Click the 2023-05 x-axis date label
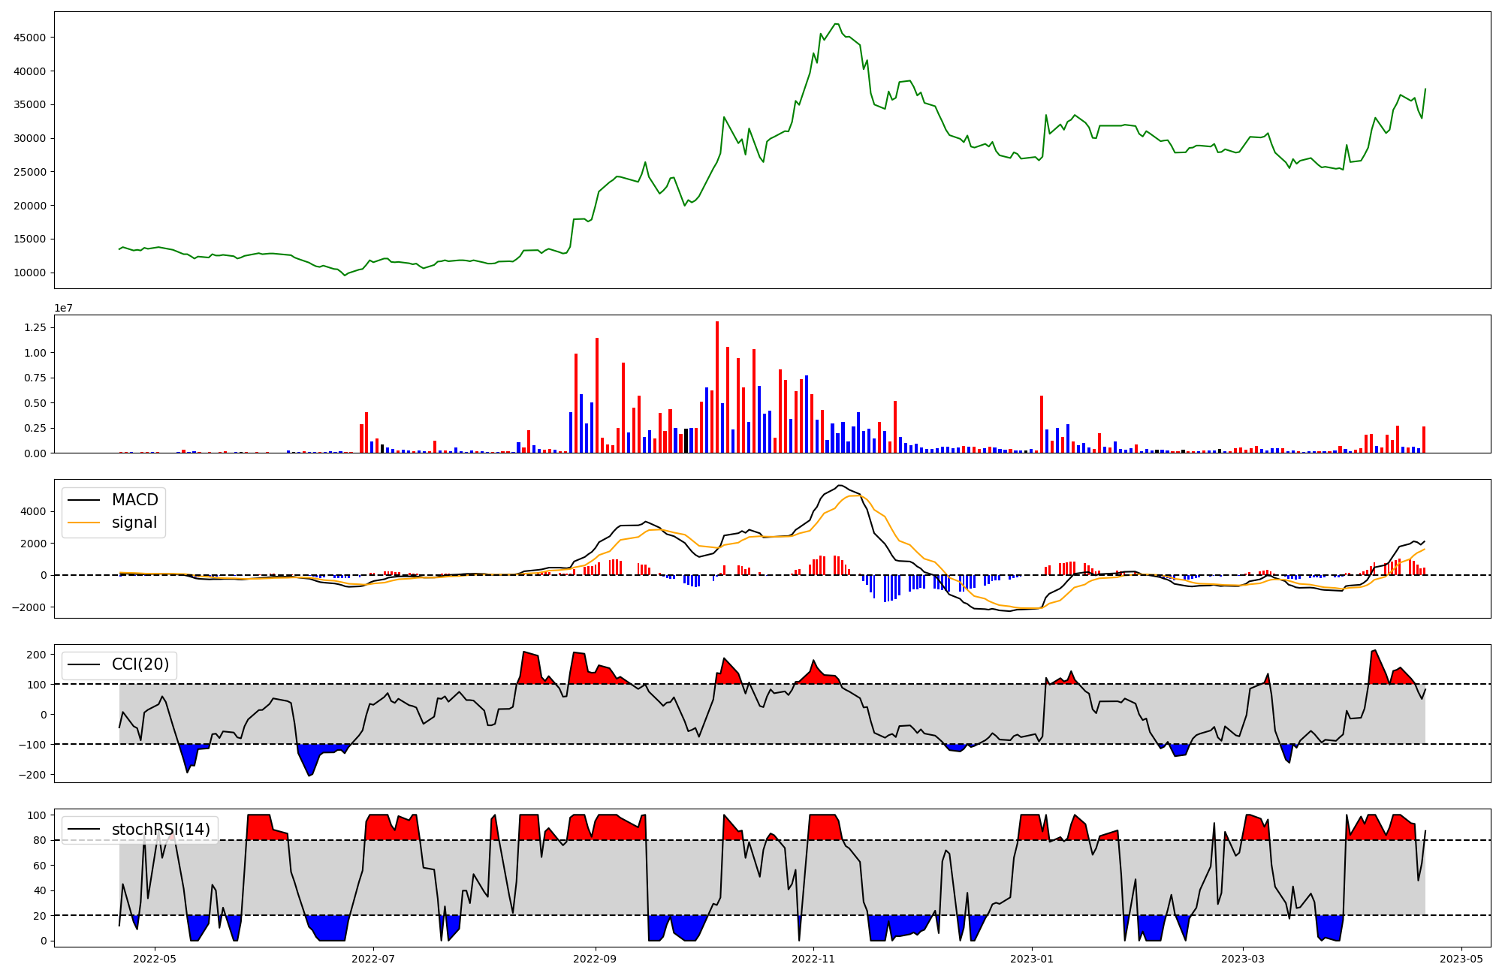1502x976 pixels. (1461, 959)
